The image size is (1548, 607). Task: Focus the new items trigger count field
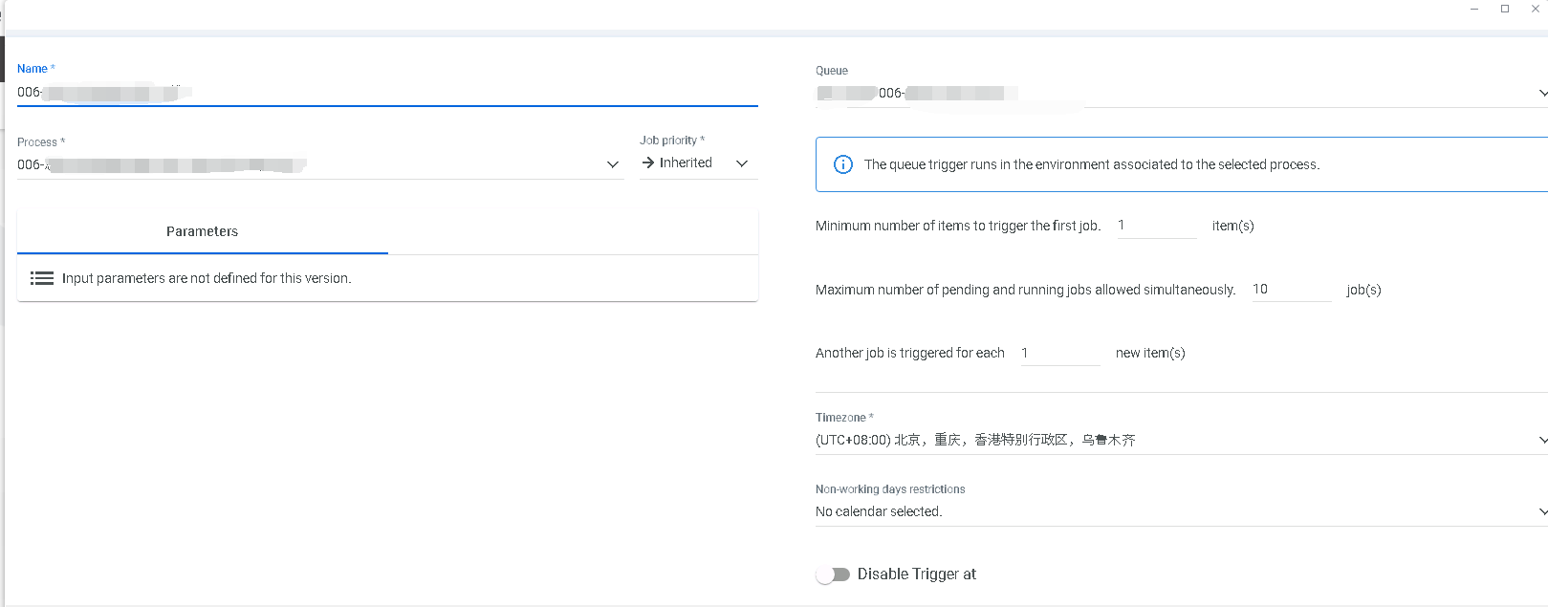coord(1059,354)
